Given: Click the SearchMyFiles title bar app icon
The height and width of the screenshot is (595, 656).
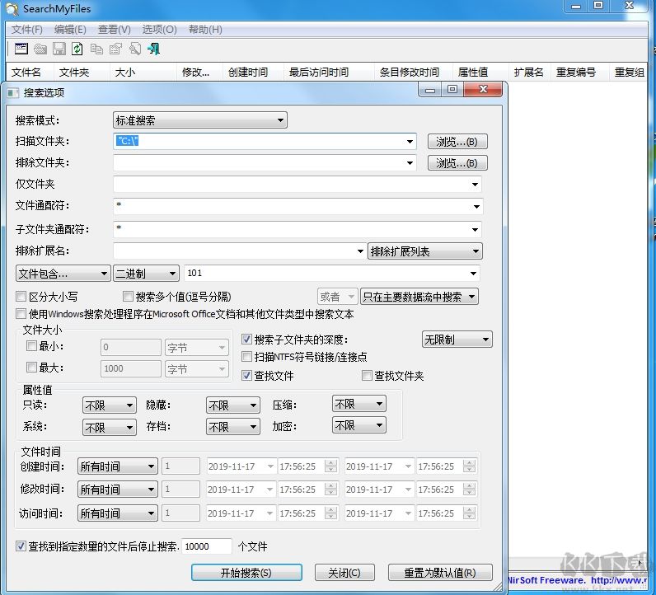Looking at the screenshot, I should [x=12, y=9].
